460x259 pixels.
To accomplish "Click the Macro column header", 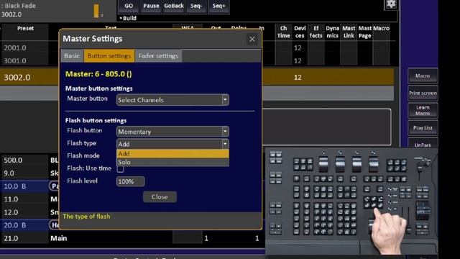I will click(x=381, y=29).
